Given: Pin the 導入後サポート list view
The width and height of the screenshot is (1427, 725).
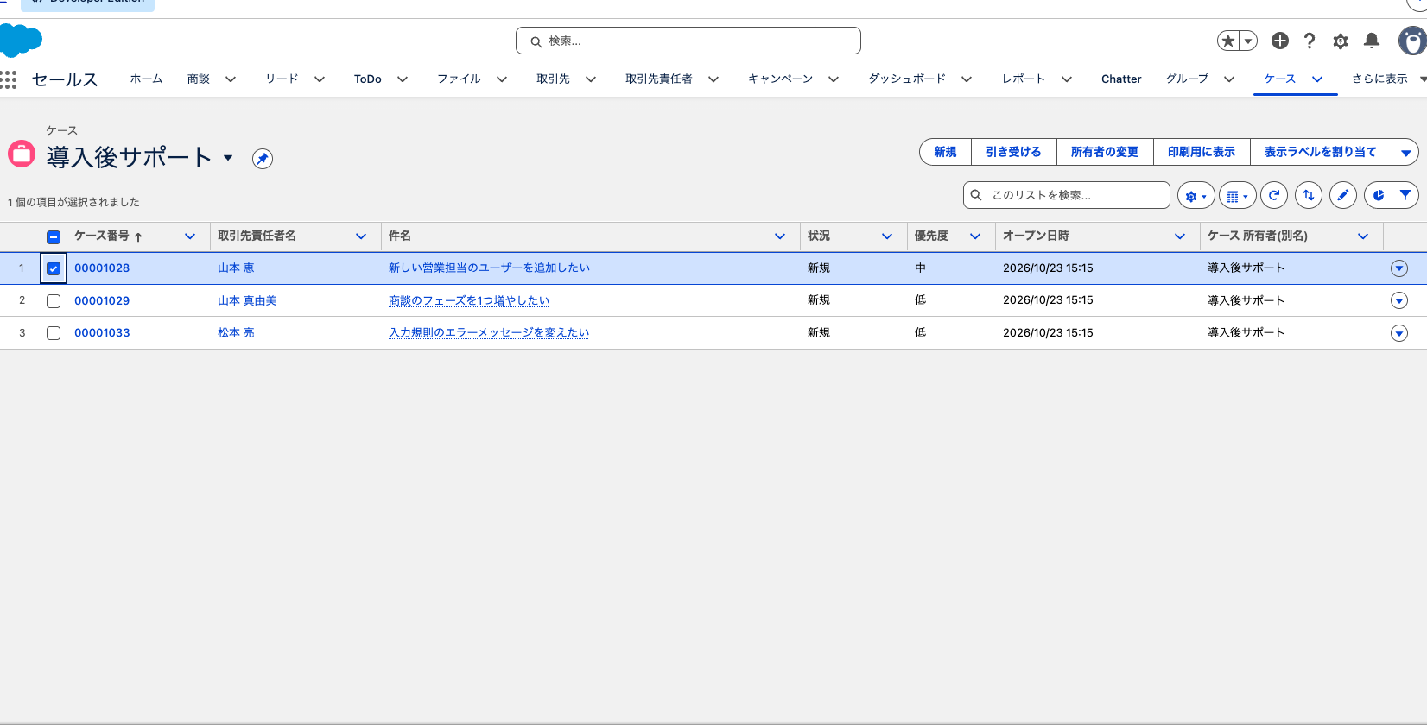Looking at the screenshot, I should point(263,159).
